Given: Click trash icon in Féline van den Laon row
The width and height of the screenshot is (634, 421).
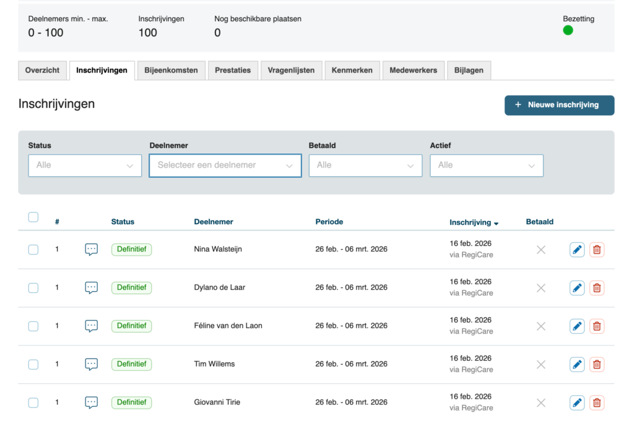Looking at the screenshot, I should pyautogui.click(x=596, y=326).
